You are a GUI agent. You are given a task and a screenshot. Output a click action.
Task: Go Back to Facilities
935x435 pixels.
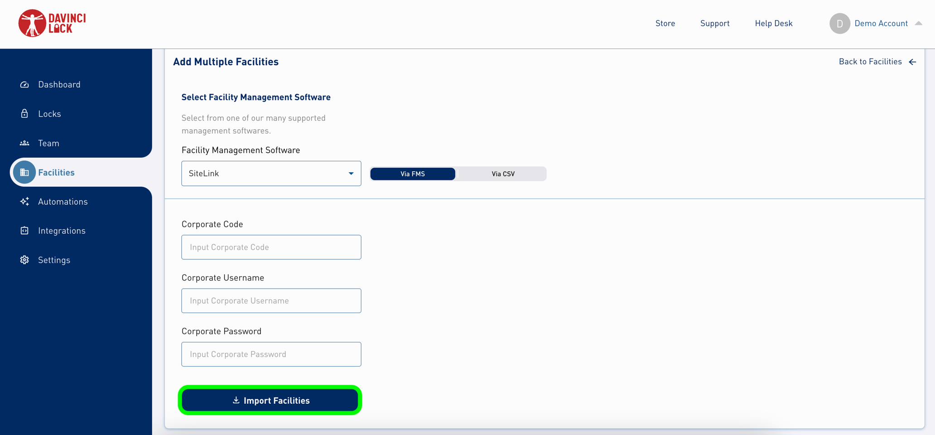point(877,62)
